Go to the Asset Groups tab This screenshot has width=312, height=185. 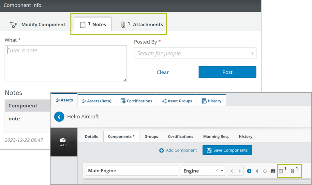(177, 101)
